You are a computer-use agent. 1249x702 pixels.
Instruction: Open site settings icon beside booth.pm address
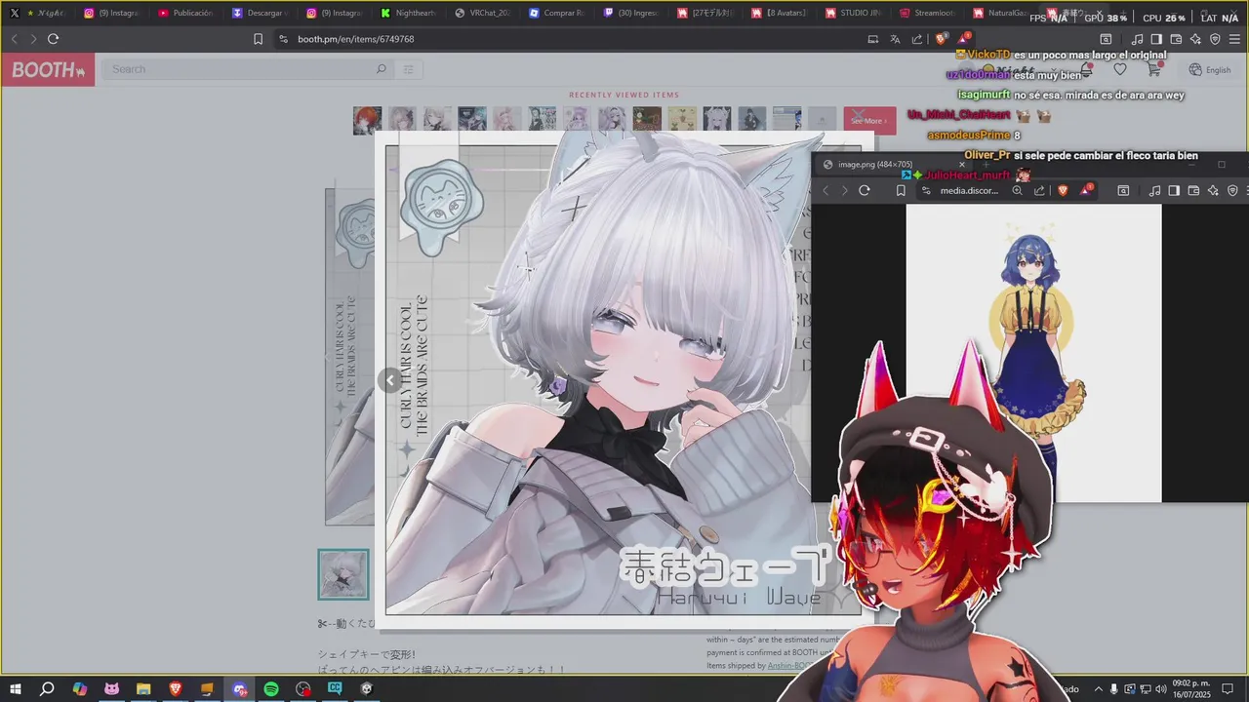click(283, 39)
